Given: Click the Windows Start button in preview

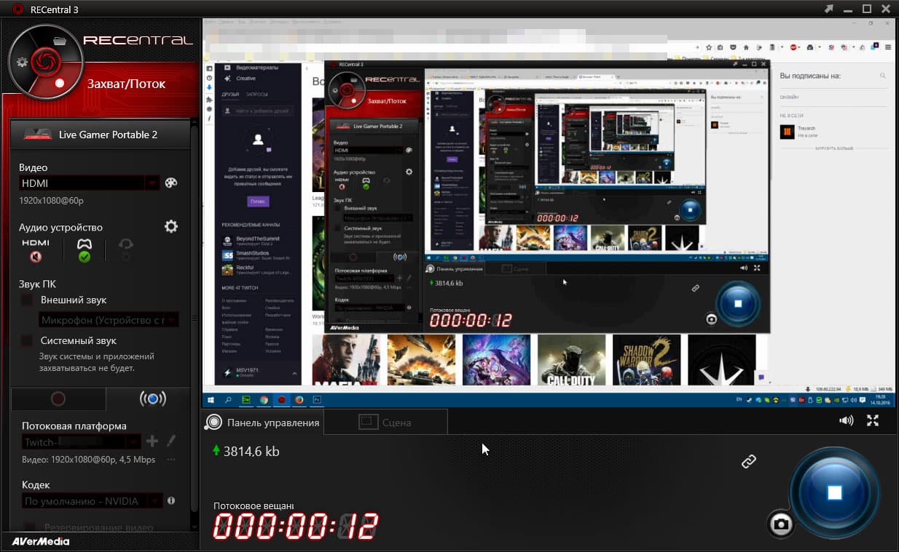Looking at the screenshot, I should tap(212, 399).
